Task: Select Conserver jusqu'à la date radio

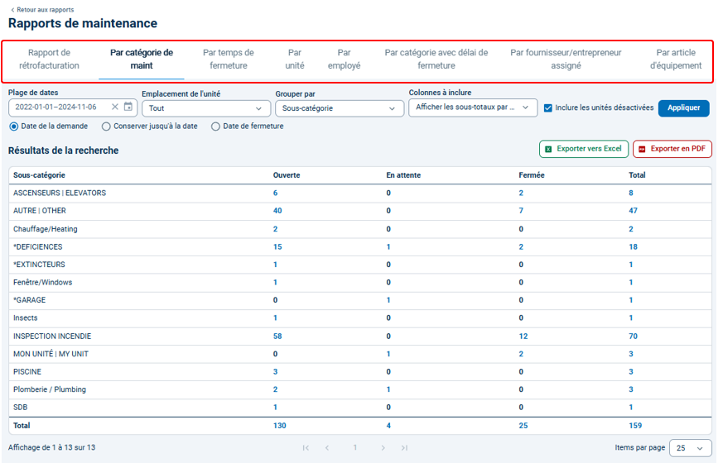Action: [x=106, y=126]
